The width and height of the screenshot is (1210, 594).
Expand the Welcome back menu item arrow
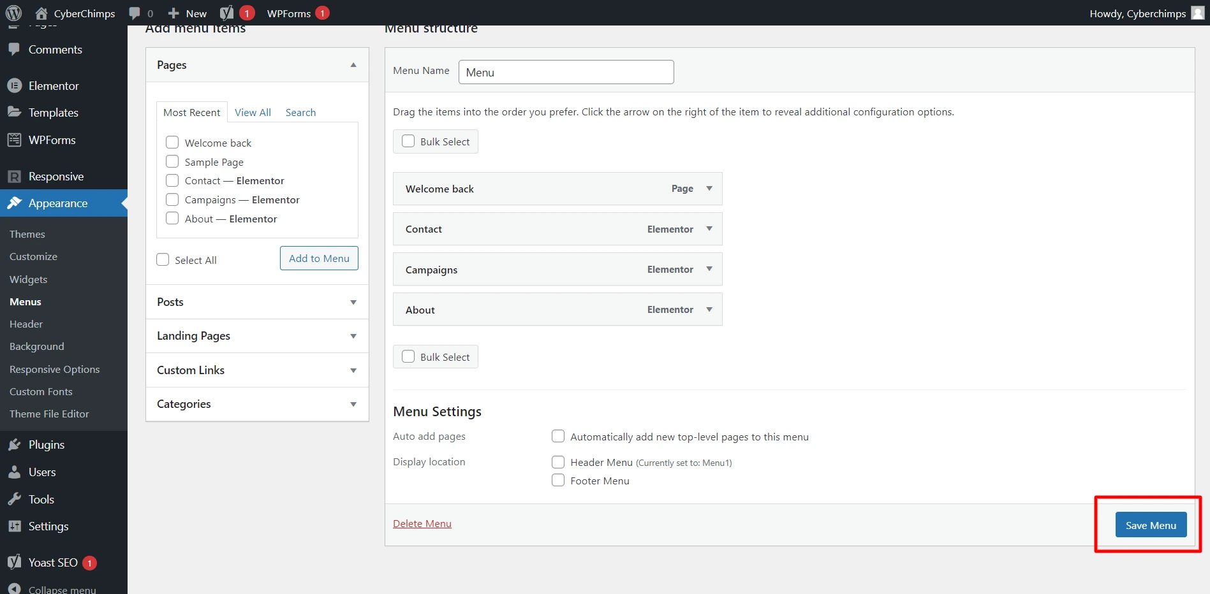pyautogui.click(x=709, y=189)
